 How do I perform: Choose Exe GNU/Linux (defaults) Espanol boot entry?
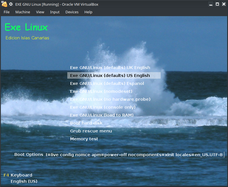point(107,83)
